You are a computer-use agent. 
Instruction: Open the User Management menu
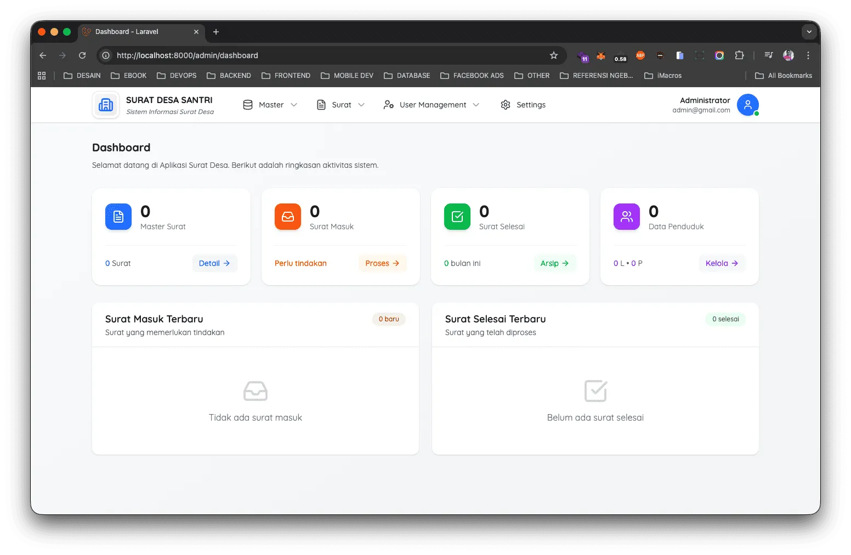[432, 105]
